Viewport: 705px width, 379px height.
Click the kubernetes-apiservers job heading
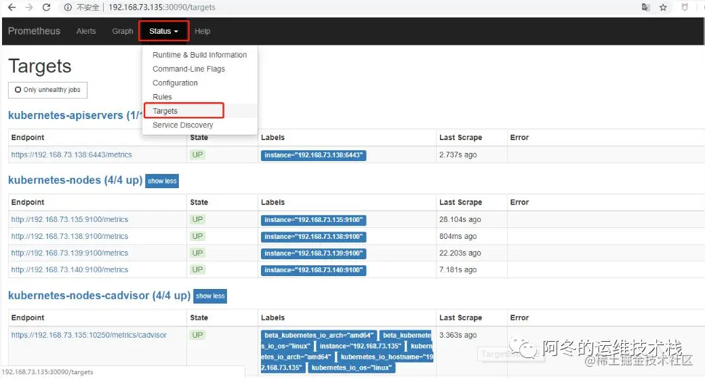pyautogui.click(x=74, y=116)
